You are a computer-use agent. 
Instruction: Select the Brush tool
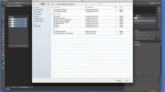(3, 27)
